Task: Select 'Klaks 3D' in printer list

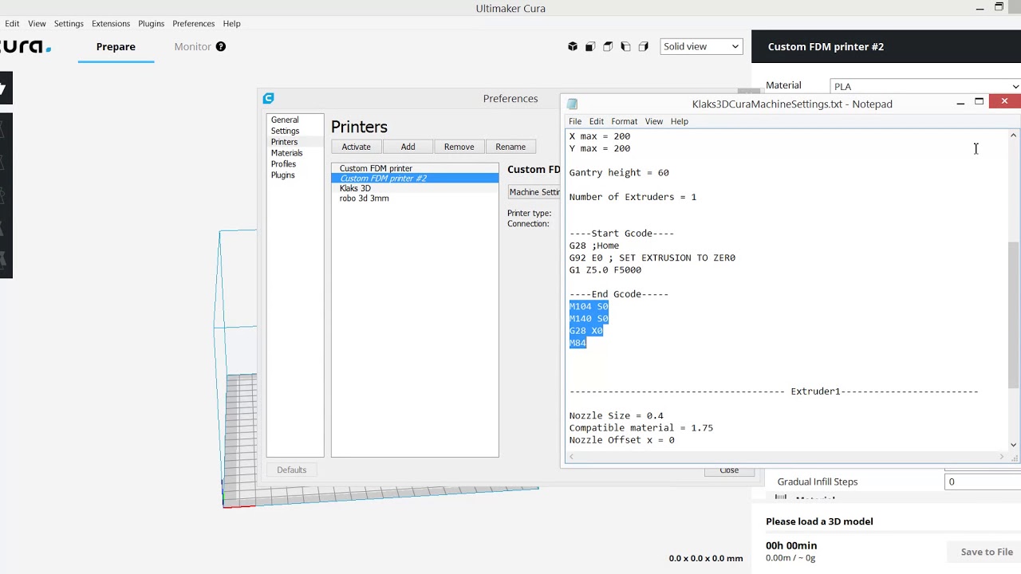Action: (x=415, y=188)
